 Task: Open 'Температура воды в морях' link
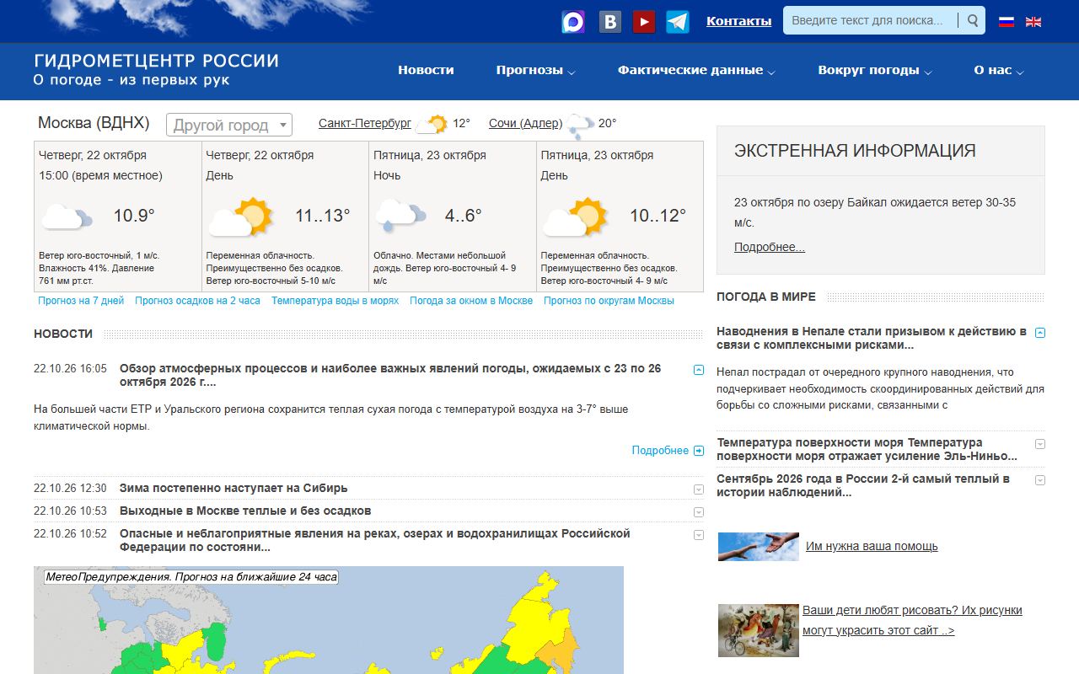click(335, 301)
